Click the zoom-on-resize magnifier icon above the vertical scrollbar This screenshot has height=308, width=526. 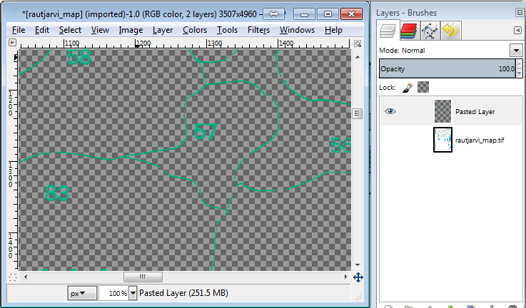358,43
